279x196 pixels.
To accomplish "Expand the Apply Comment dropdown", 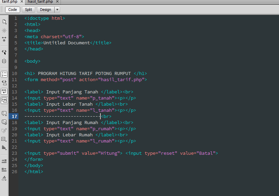I will click(x=4, y=113).
